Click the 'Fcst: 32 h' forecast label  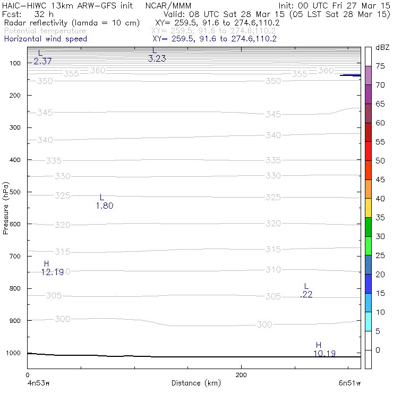point(28,14)
